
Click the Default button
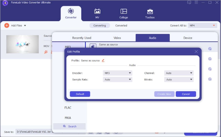point(80,94)
